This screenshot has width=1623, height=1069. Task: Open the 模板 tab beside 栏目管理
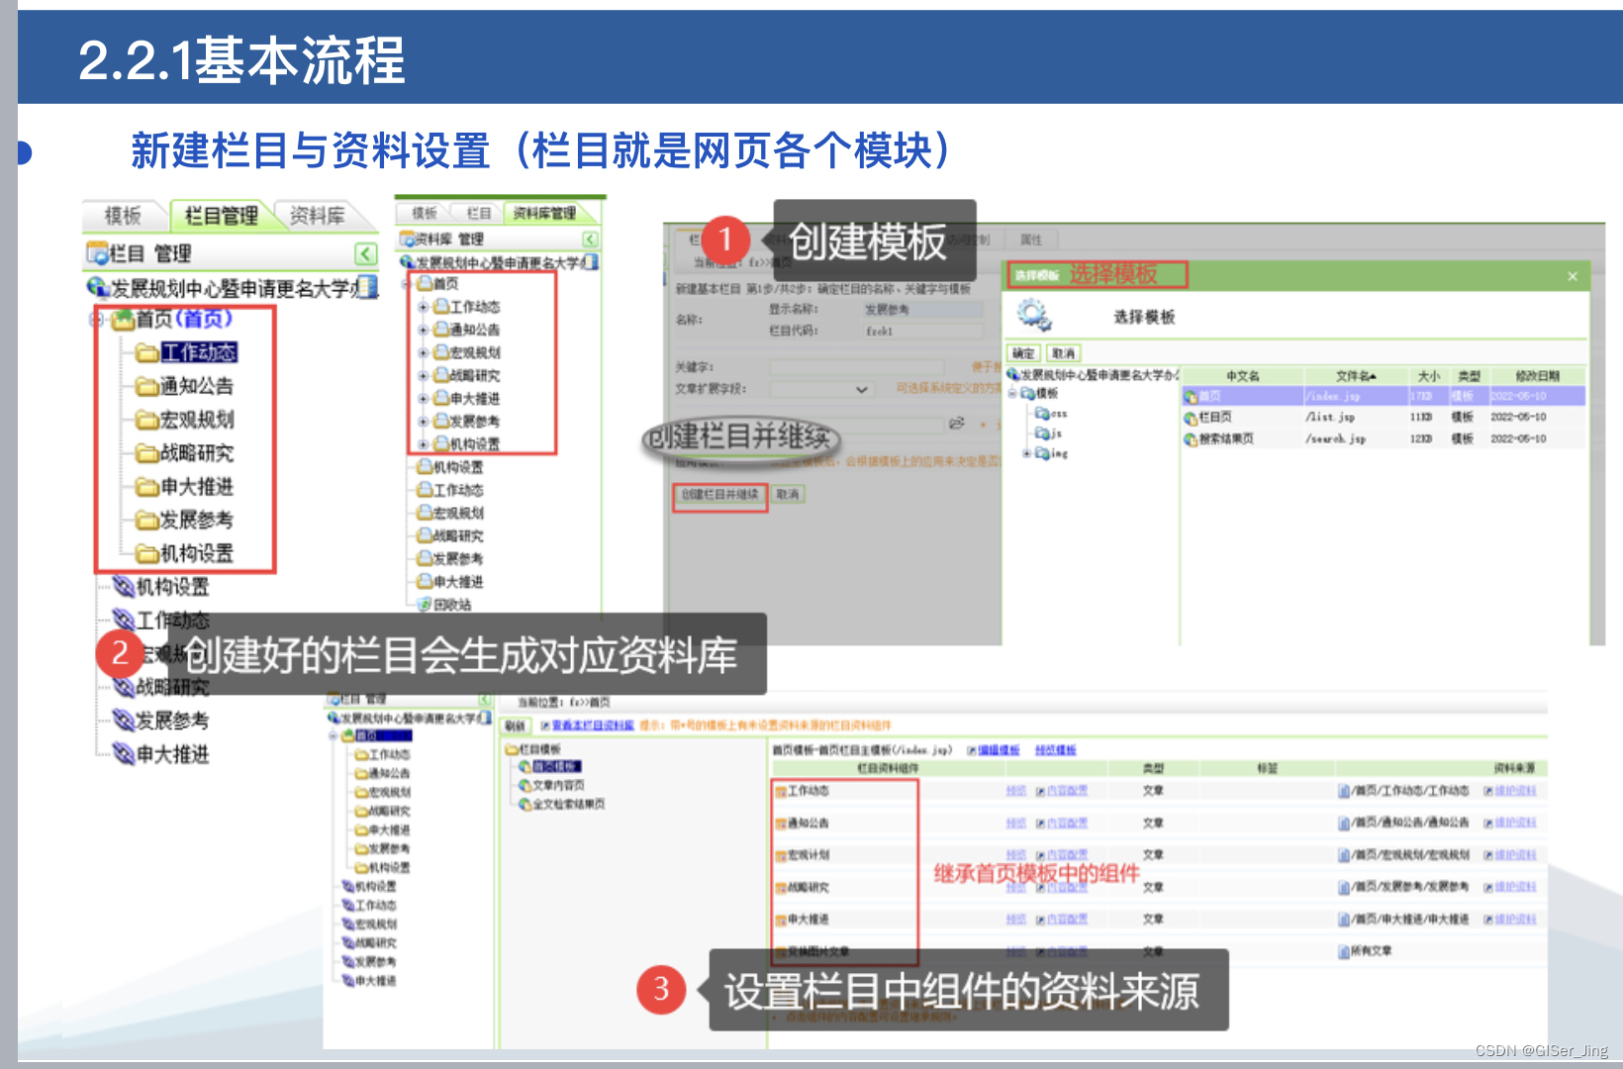coord(123,215)
